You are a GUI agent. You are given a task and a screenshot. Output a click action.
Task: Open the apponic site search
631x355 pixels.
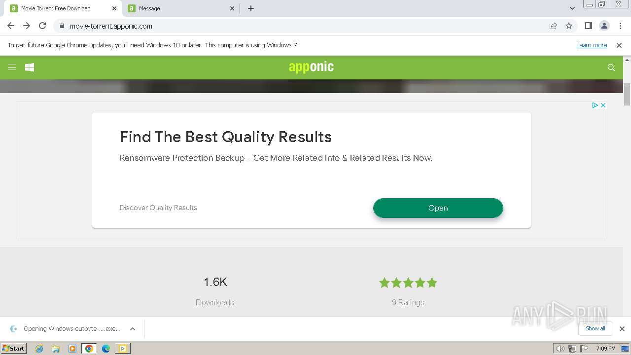(611, 68)
